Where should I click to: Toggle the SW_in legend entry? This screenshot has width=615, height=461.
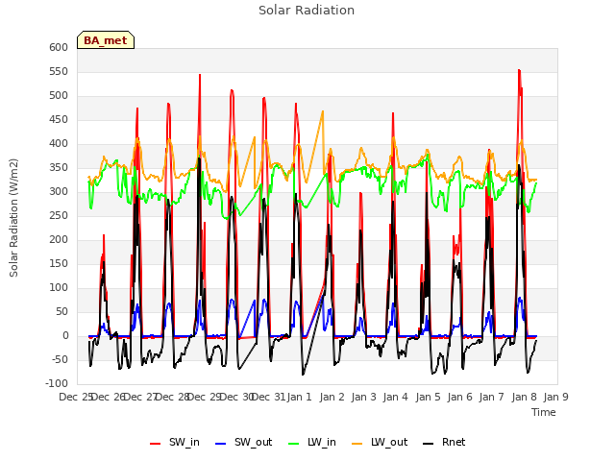coord(175,442)
